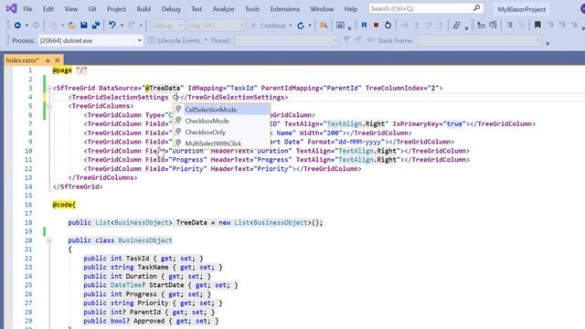Open the Build menu

pyautogui.click(x=144, y=9)
